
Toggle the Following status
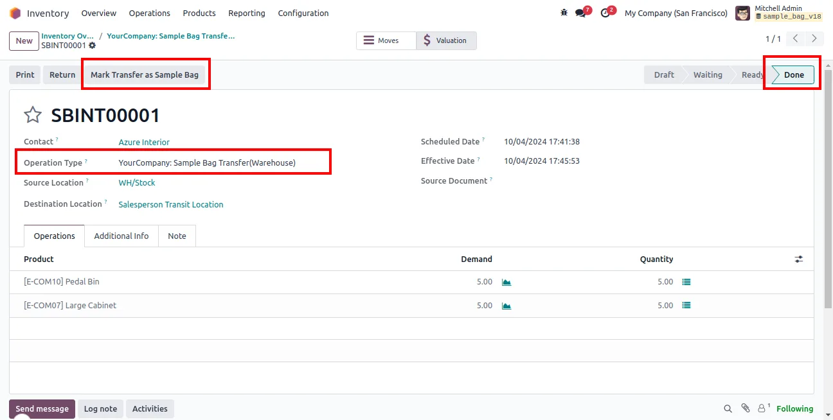point(794,409)
